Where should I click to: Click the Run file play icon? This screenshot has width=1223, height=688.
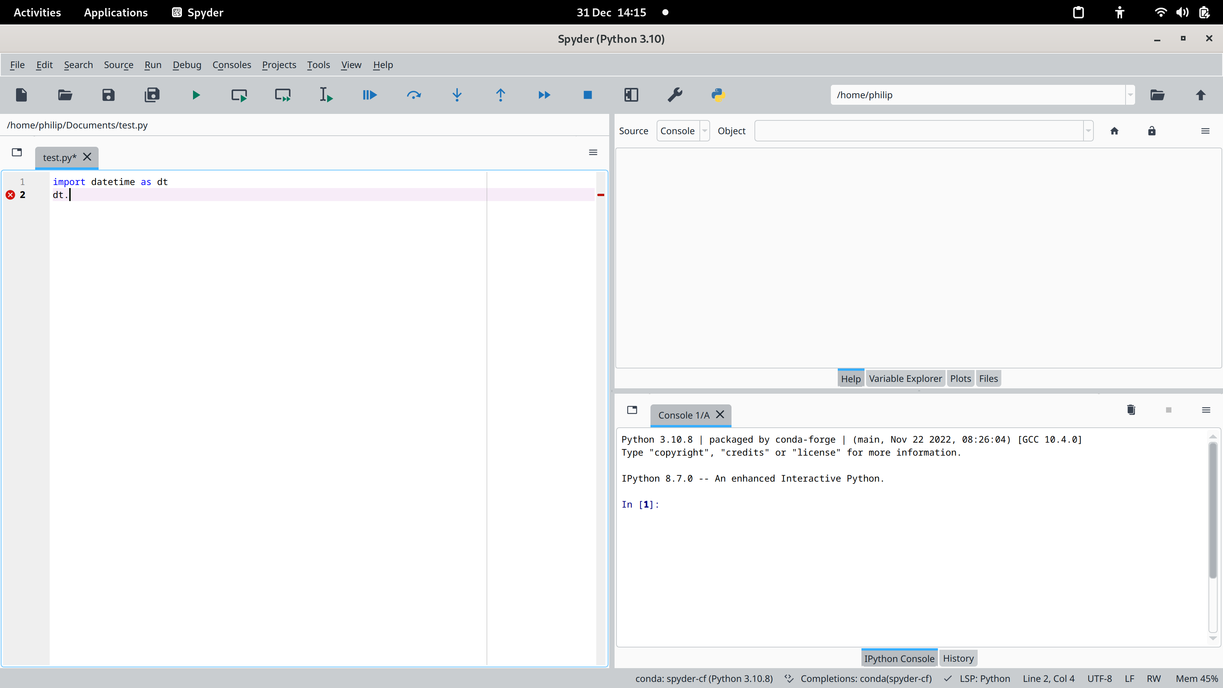pyautogui.click(x=196, y=95)
